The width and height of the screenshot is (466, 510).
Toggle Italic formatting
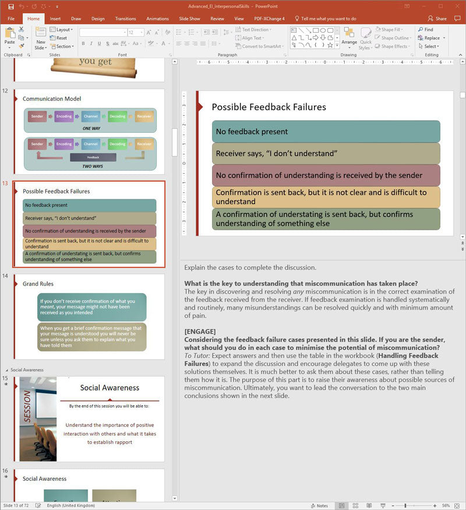(x=91, y=44)
